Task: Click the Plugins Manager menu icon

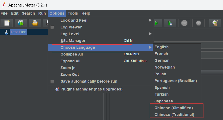Action: [57, 89]
